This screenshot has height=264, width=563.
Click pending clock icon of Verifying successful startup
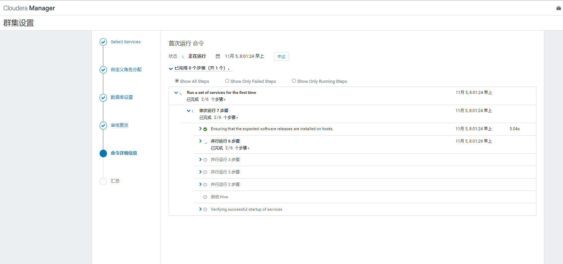point(205,210)
